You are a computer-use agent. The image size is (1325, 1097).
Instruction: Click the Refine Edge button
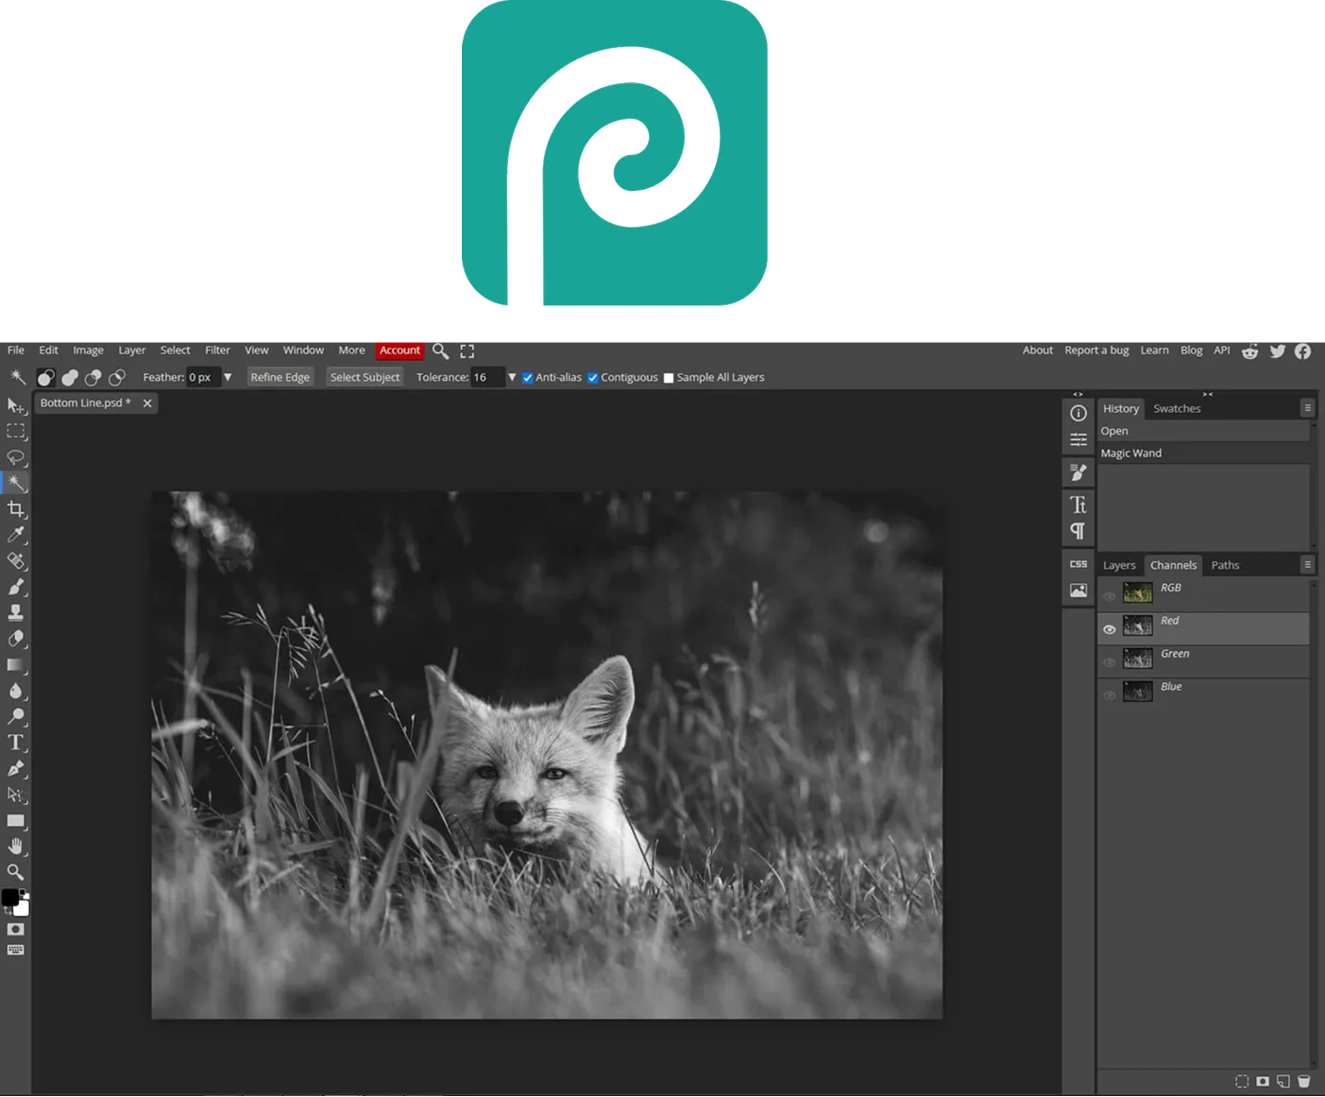[280, 378]
